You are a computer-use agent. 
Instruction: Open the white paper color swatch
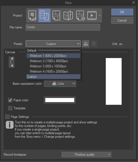(x=60, y=100)
